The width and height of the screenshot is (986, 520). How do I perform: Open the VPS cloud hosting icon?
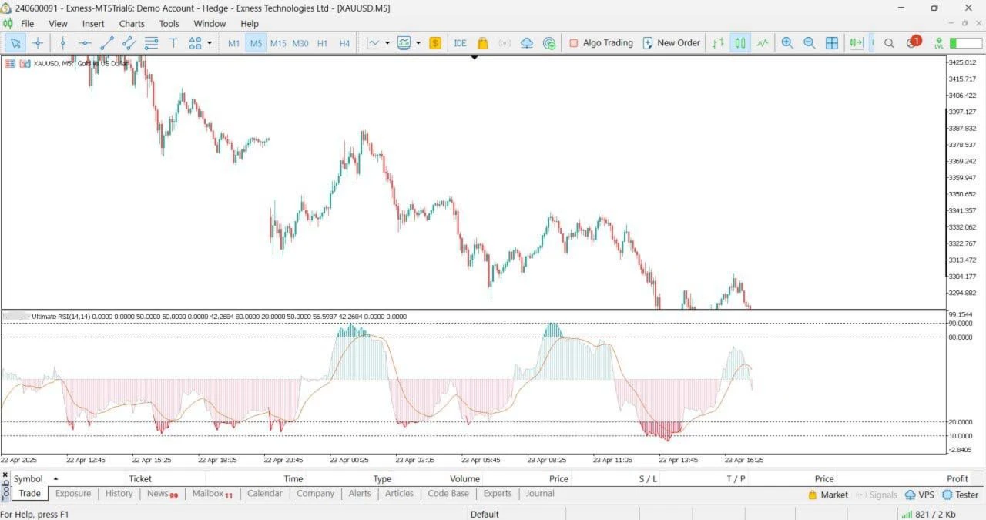(x=527, y=43)
